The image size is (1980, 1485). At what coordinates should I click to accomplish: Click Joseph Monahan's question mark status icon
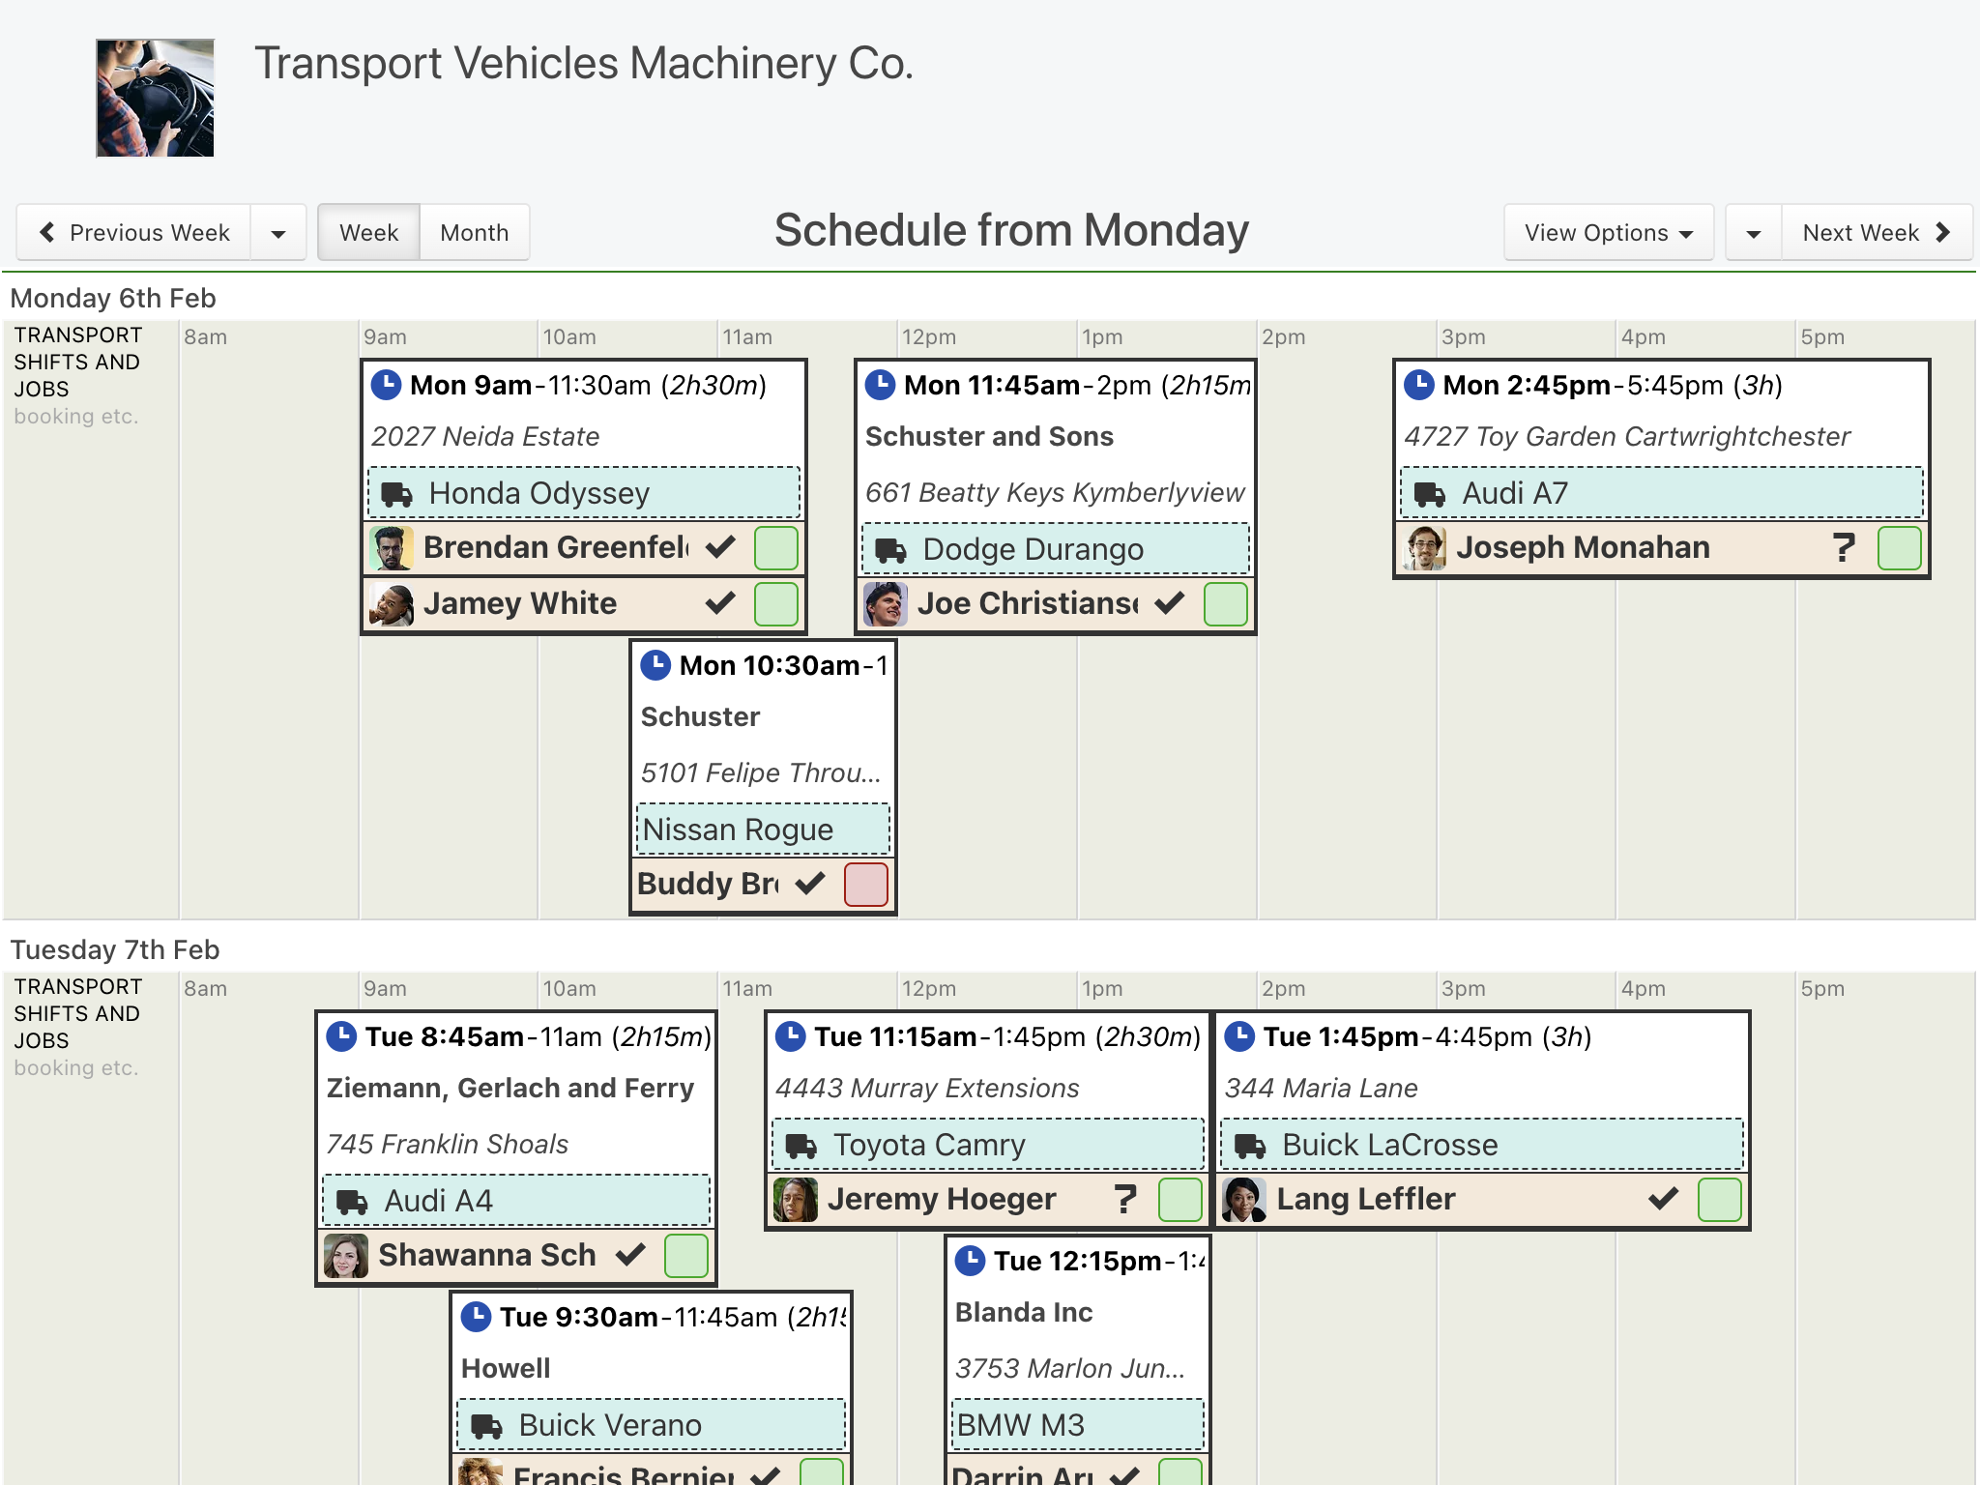1844,548
